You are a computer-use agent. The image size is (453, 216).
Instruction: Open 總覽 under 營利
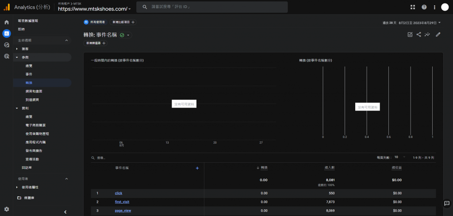click(29, 117)
